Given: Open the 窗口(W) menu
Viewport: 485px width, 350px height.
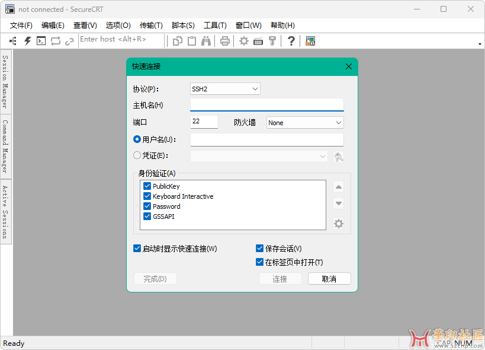Looking at the screenshot, I should click(x=248, y=26).
